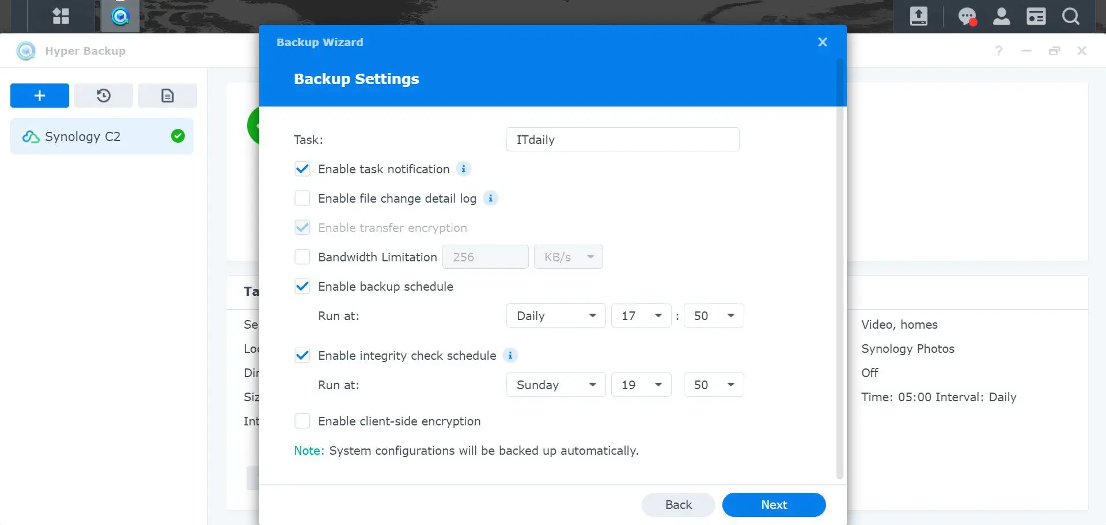Click the Hyper Backup taskbar app icon
This screenshot has height=525, width=1106.
(120, 16)
